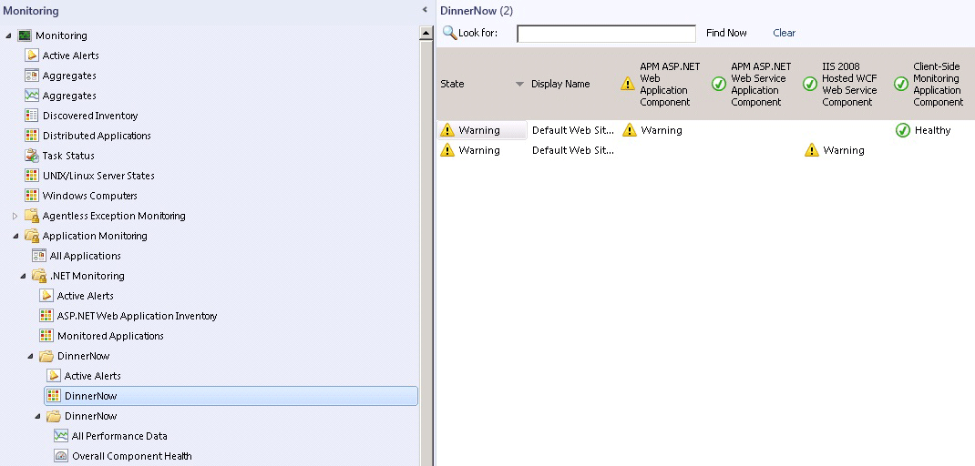
Task: Click the Overall Component Health gauge icon
Action: coord(61,455)
